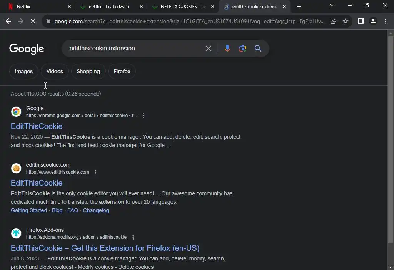Screen dimensions: 394x270
Task: Click the scrollbar down arrow
Action: (391, 267)
